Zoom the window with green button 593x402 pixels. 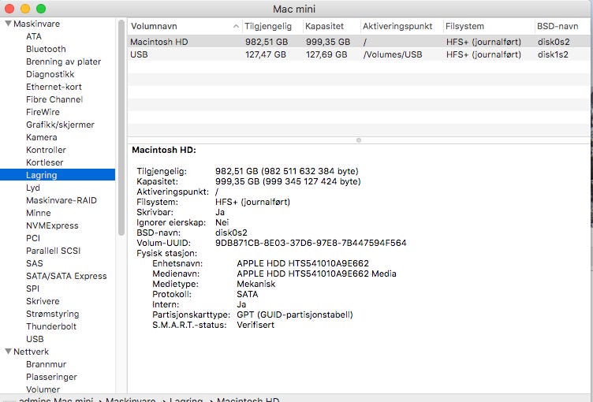coord(41,9)
